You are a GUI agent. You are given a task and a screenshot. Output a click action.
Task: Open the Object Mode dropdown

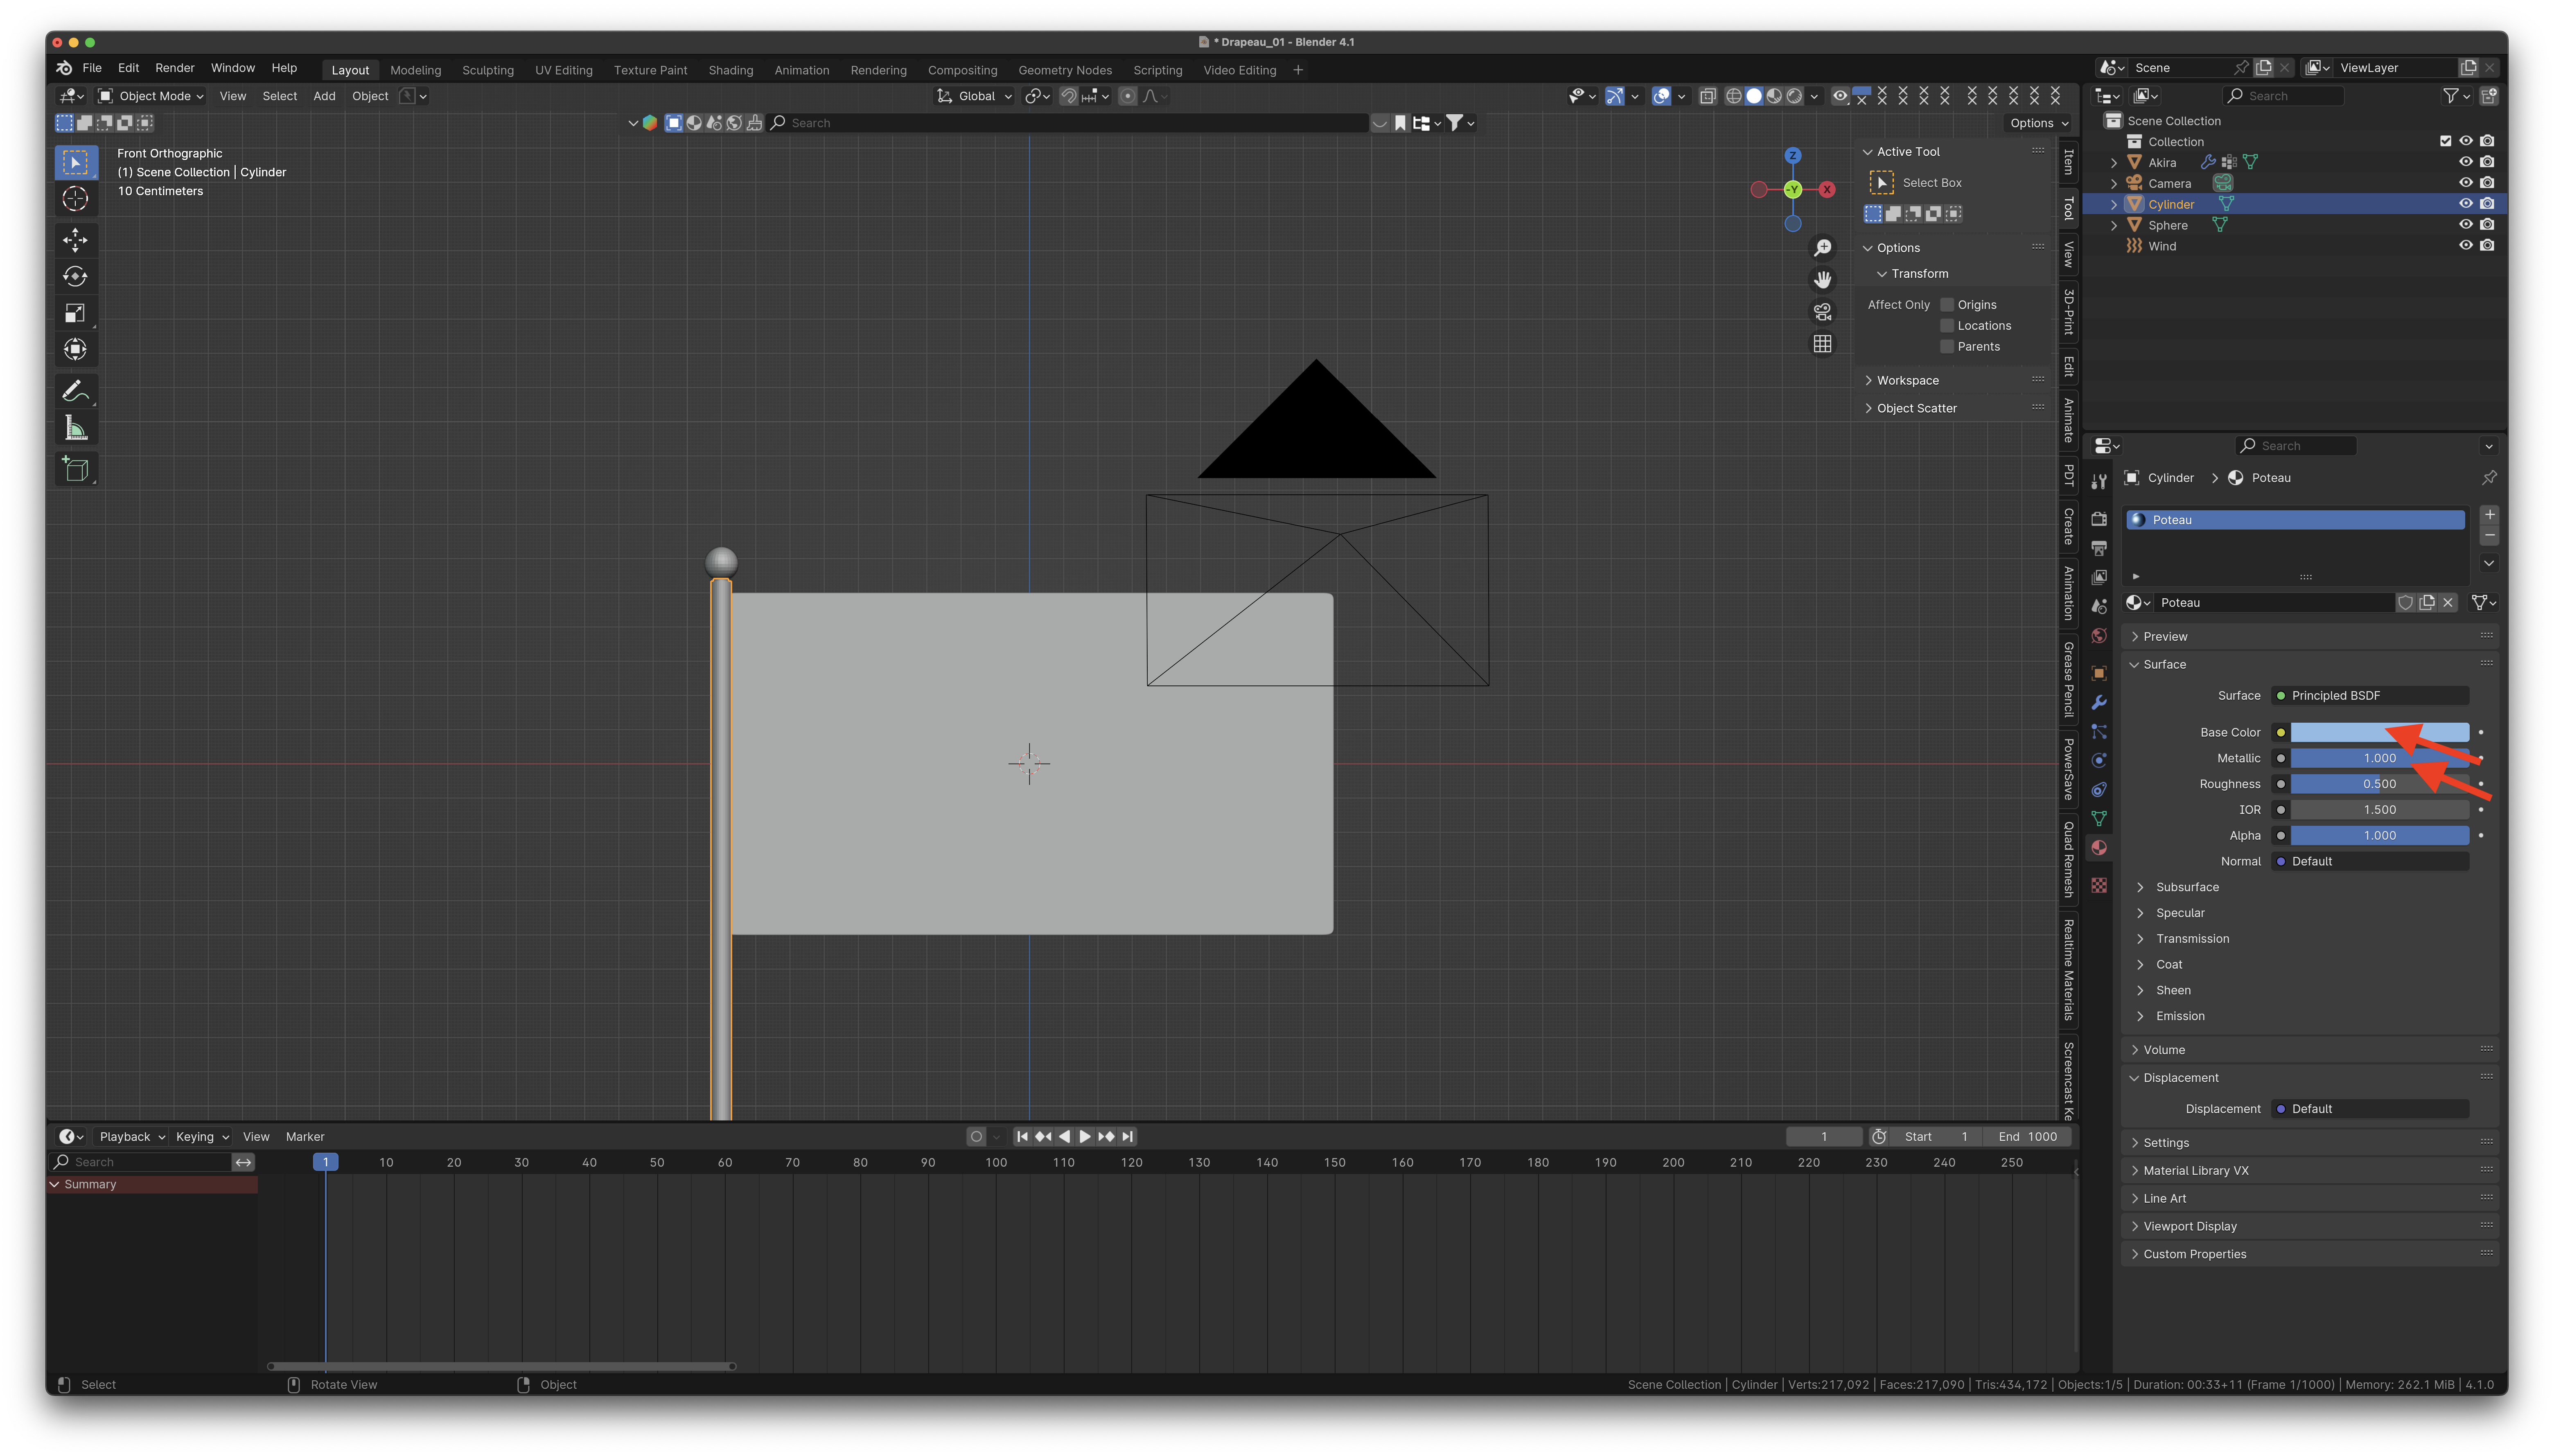[x=151, y=96]
